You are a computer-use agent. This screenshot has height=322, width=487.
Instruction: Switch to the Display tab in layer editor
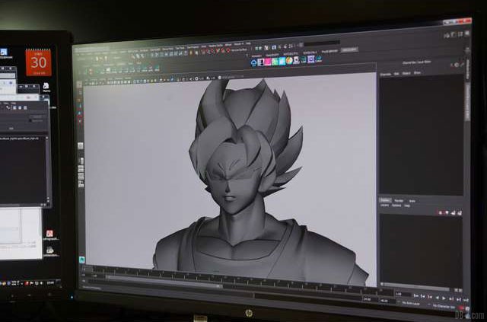click(x=385, y=200)
